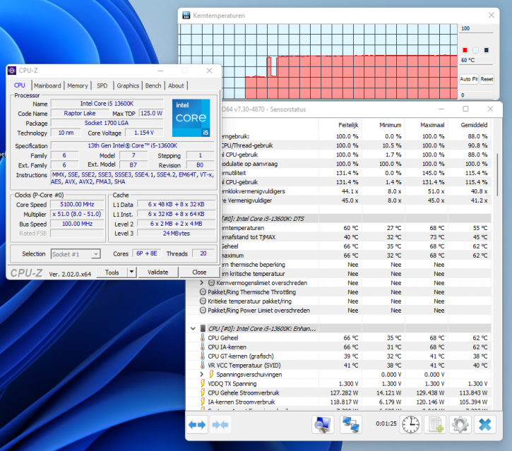Image resolution: width=512 pixels, height=451 pixels.
Task: Click the Multiplier value x 51.0
Action: 77,214
